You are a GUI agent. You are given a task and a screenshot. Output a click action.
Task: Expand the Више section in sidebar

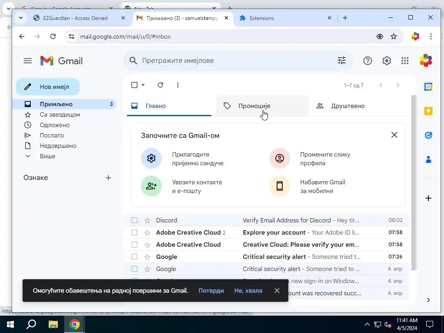click(48, 156)
